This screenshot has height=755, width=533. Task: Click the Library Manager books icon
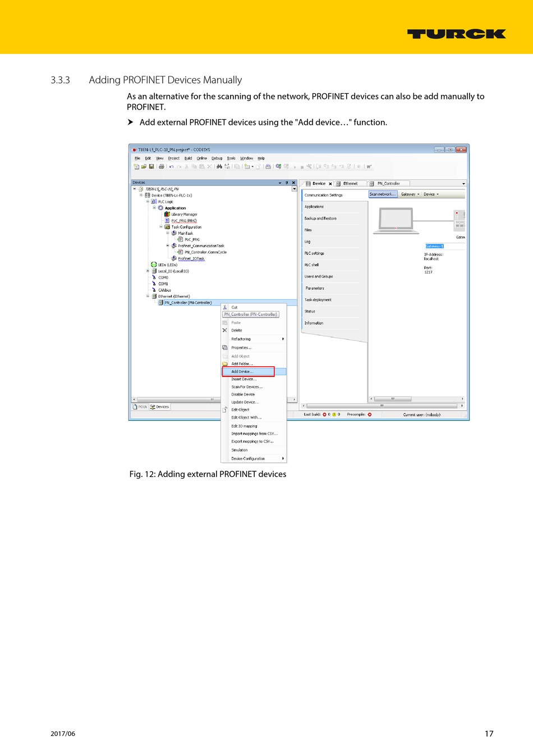[167, 214]
